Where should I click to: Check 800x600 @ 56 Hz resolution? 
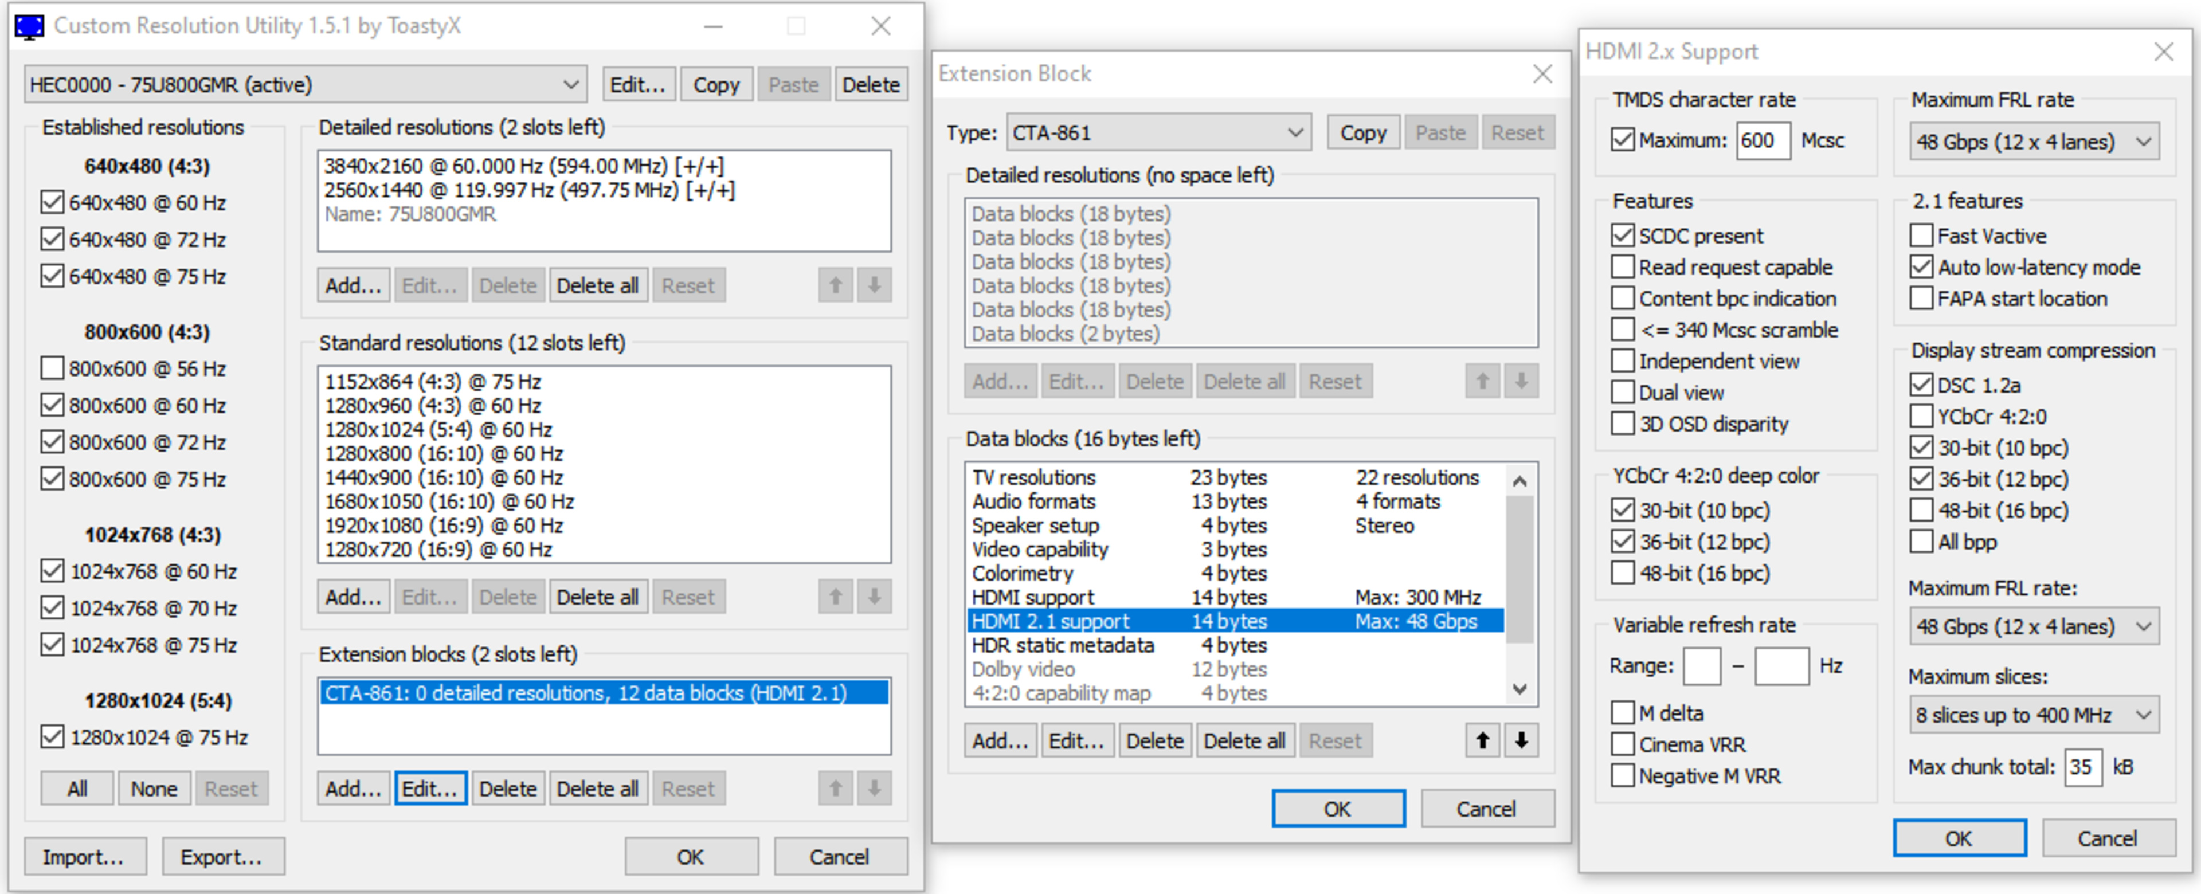(52, 368)
